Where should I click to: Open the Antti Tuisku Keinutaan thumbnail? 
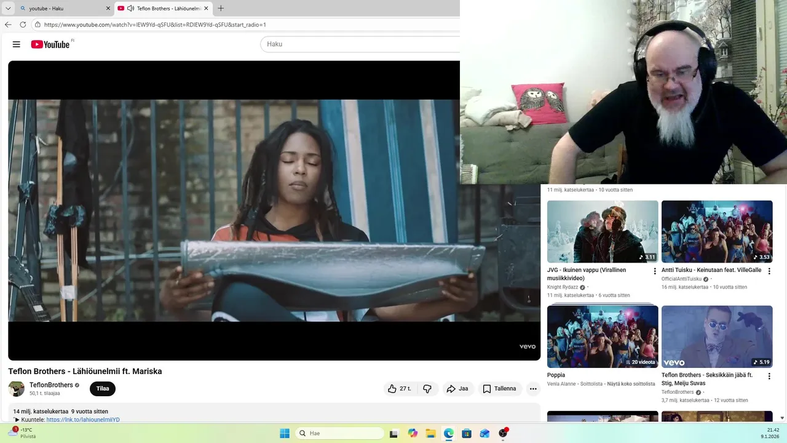tap(717, 231)
